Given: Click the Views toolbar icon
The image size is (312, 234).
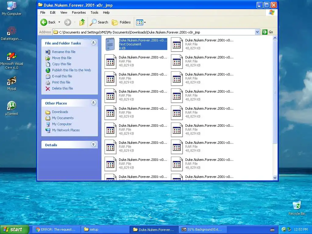Looking at the screenshot, I should click(x=140, y=22).
